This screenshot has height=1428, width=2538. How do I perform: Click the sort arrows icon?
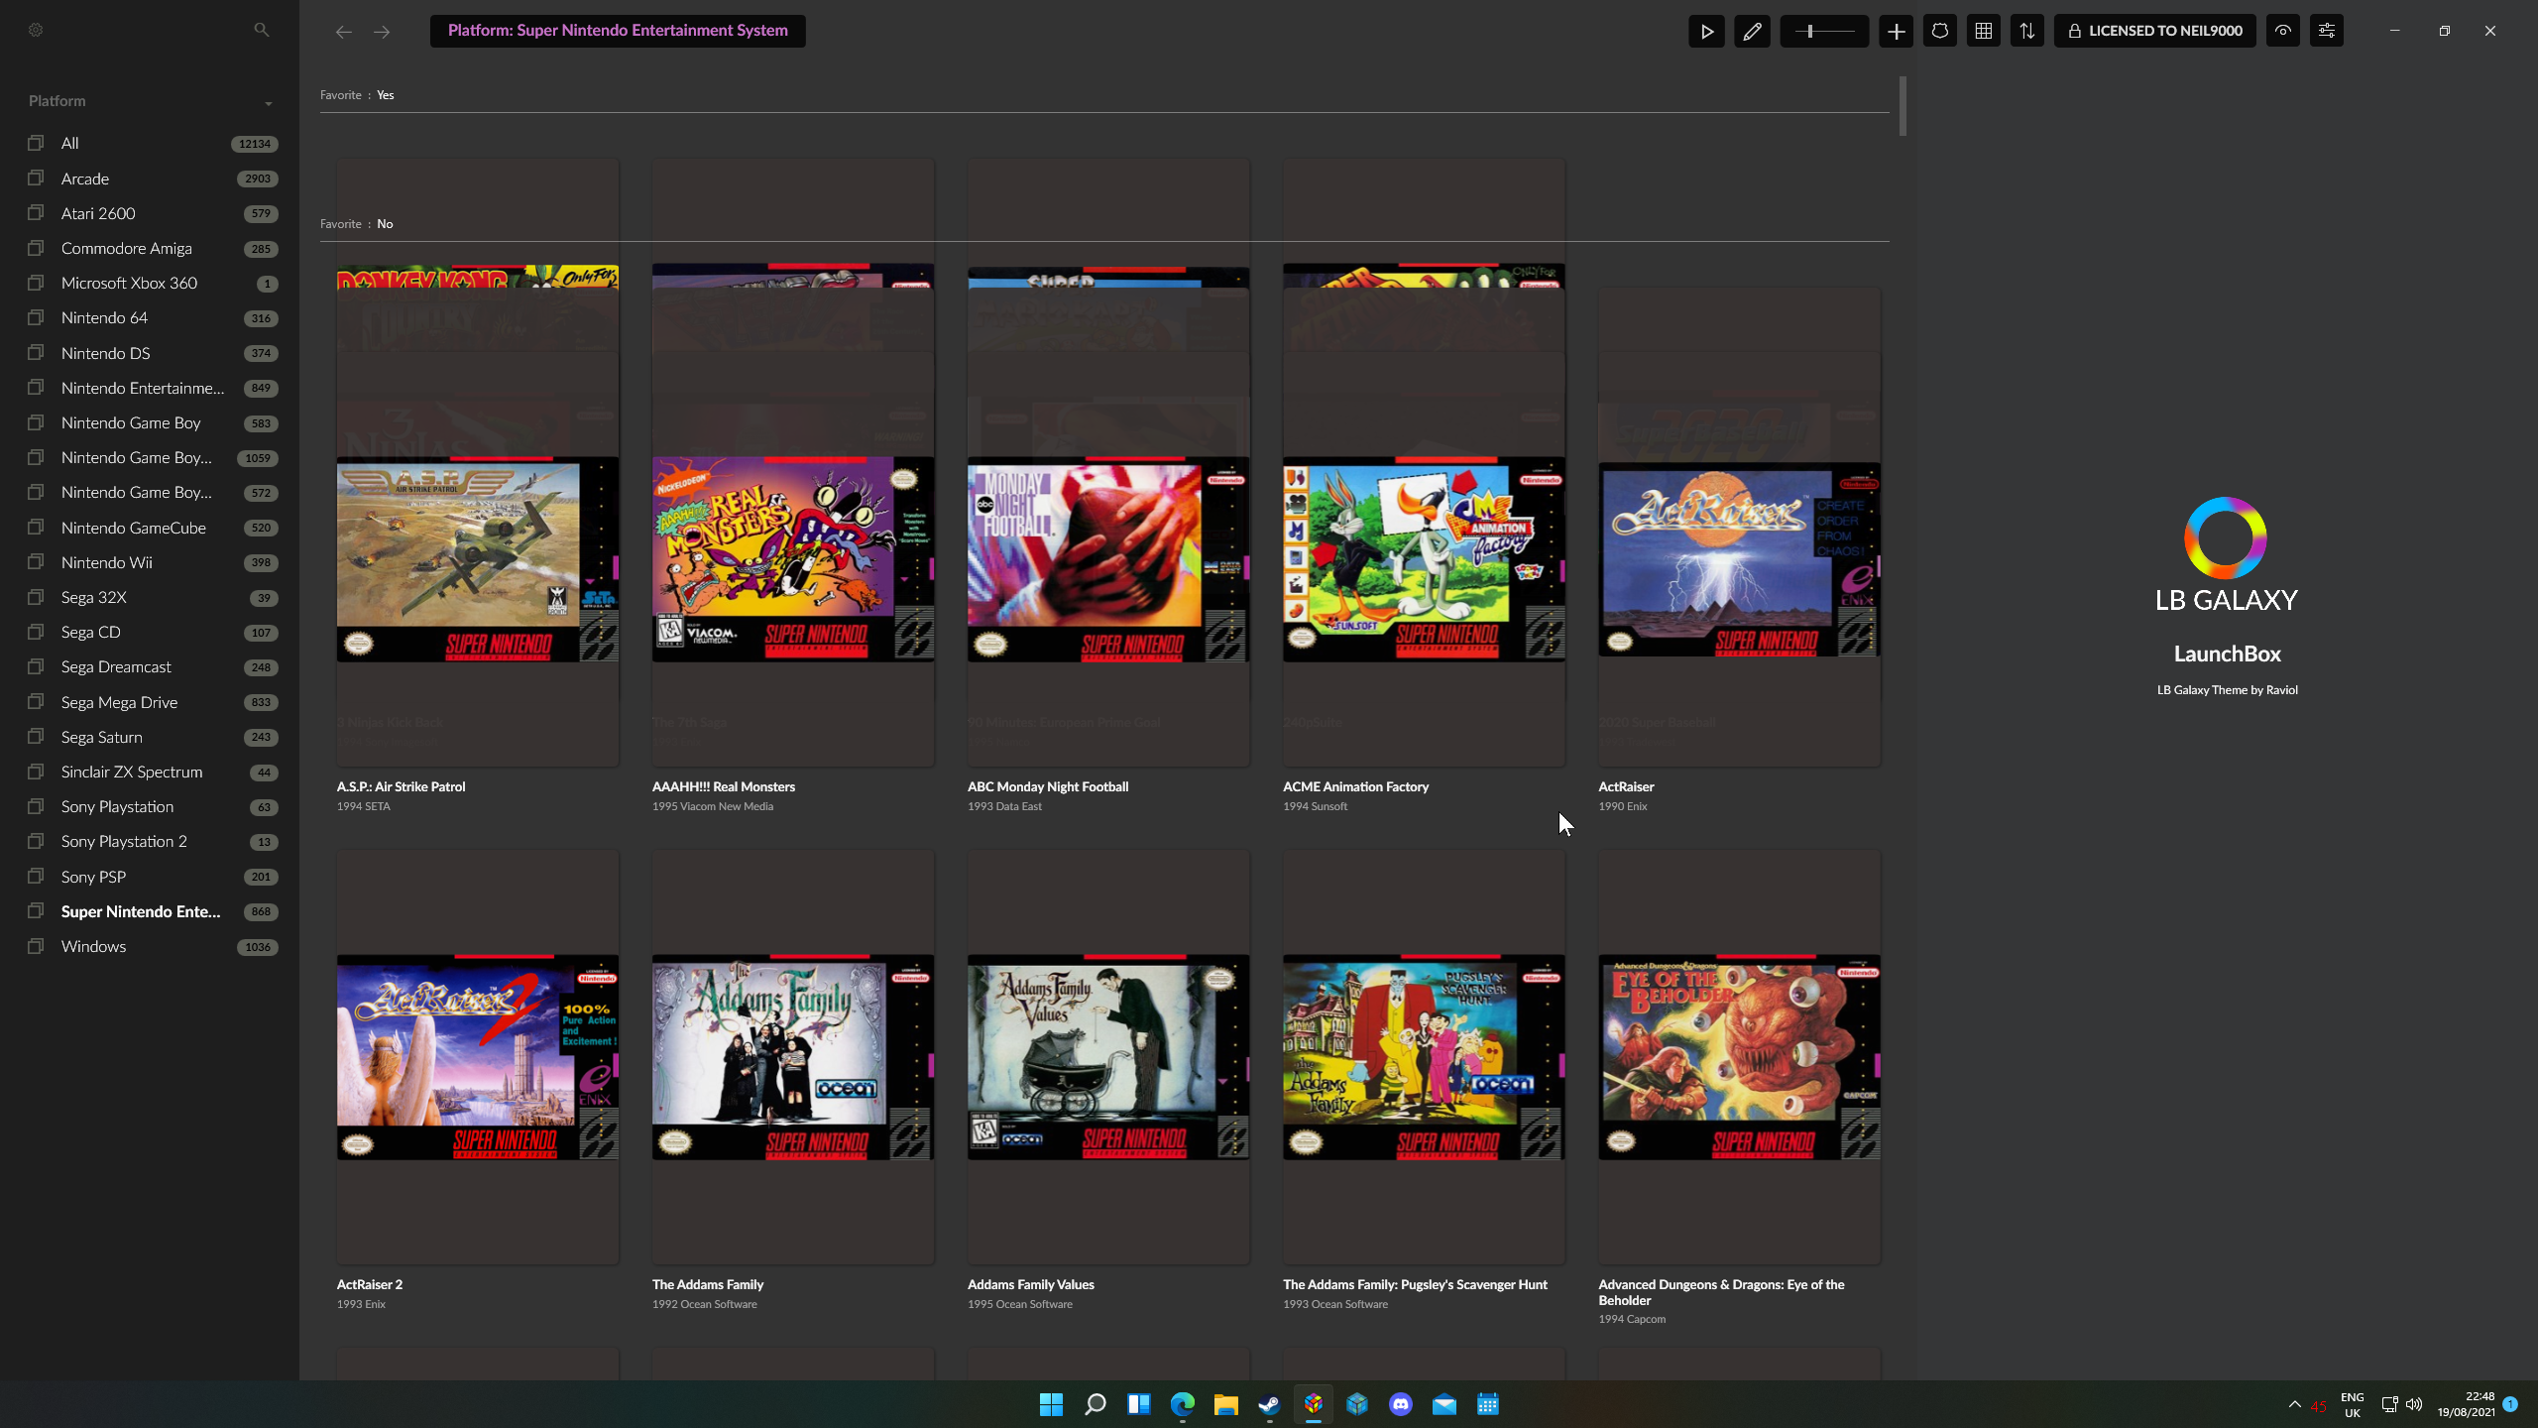click(2026, 31)
